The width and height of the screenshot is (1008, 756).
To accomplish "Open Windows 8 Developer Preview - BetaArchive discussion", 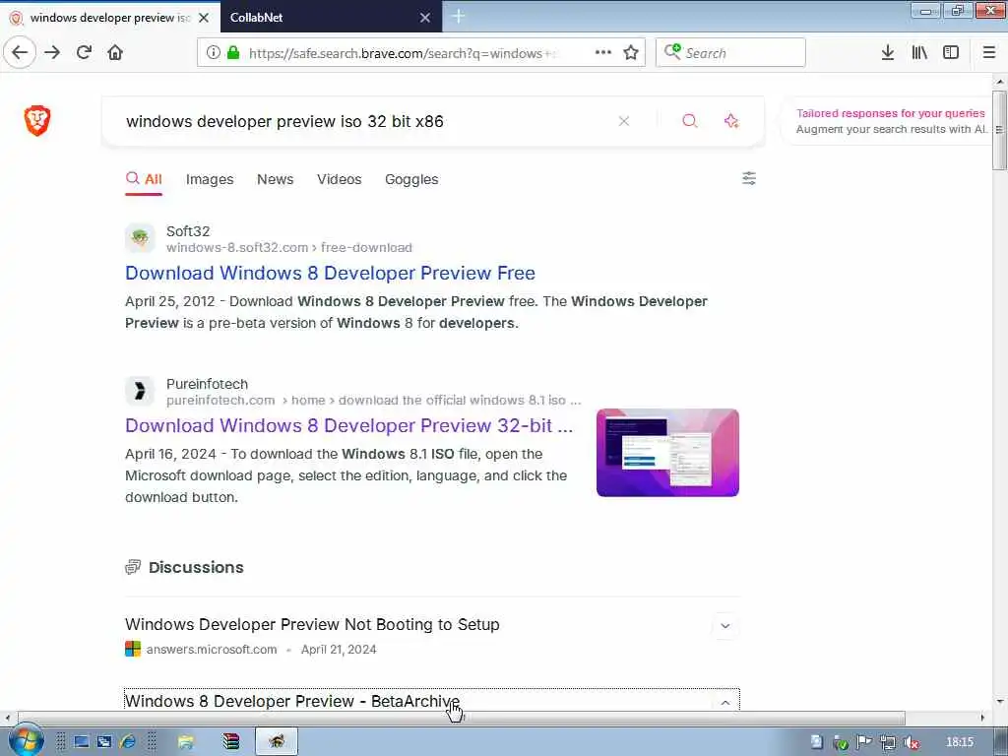I will point(291,701).
